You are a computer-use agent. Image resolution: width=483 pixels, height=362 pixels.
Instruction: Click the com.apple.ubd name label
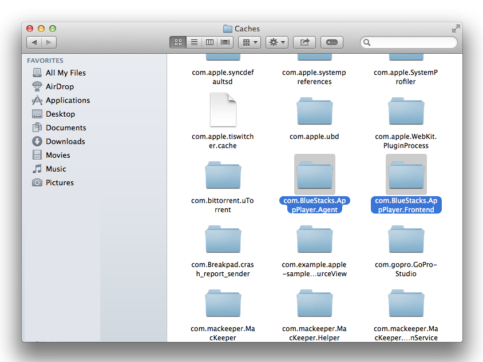click(314, 136)
